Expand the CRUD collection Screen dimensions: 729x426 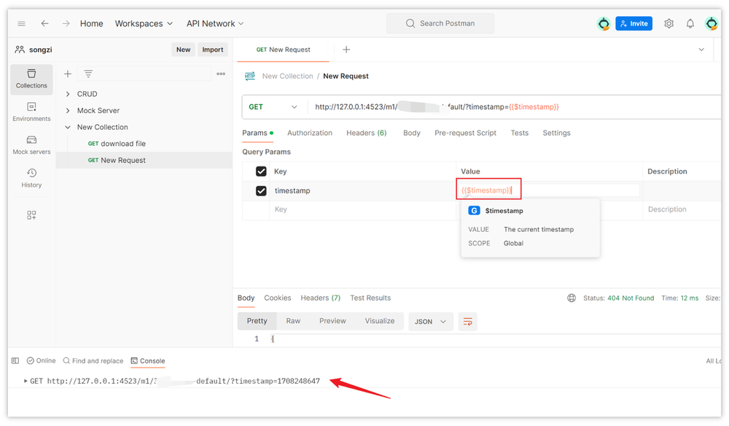[x=68, y=94]
